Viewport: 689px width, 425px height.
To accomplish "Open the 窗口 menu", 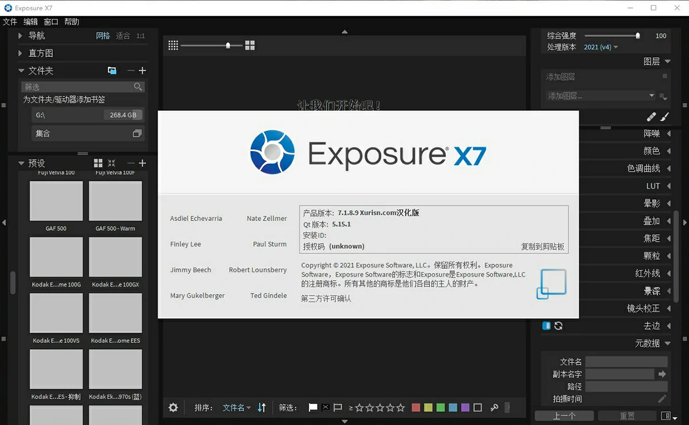I will (x=51, y=22).
